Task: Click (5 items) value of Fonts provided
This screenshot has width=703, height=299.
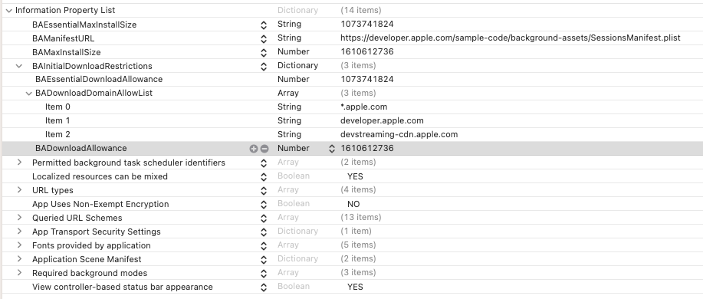Action: coord(359,245)
